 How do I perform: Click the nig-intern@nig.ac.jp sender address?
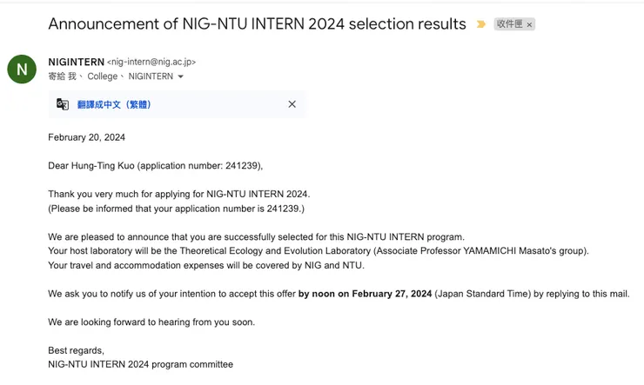coord(151,63)
